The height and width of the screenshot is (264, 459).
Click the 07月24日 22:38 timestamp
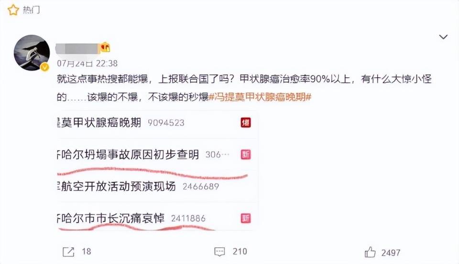click(87, 63)
